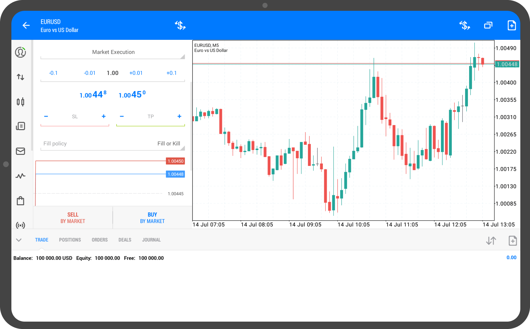Decrease Take Profit with TP minus button
The width and height of the screenshot is (530, 329).
pyautogui.click(x=122, y=116)
